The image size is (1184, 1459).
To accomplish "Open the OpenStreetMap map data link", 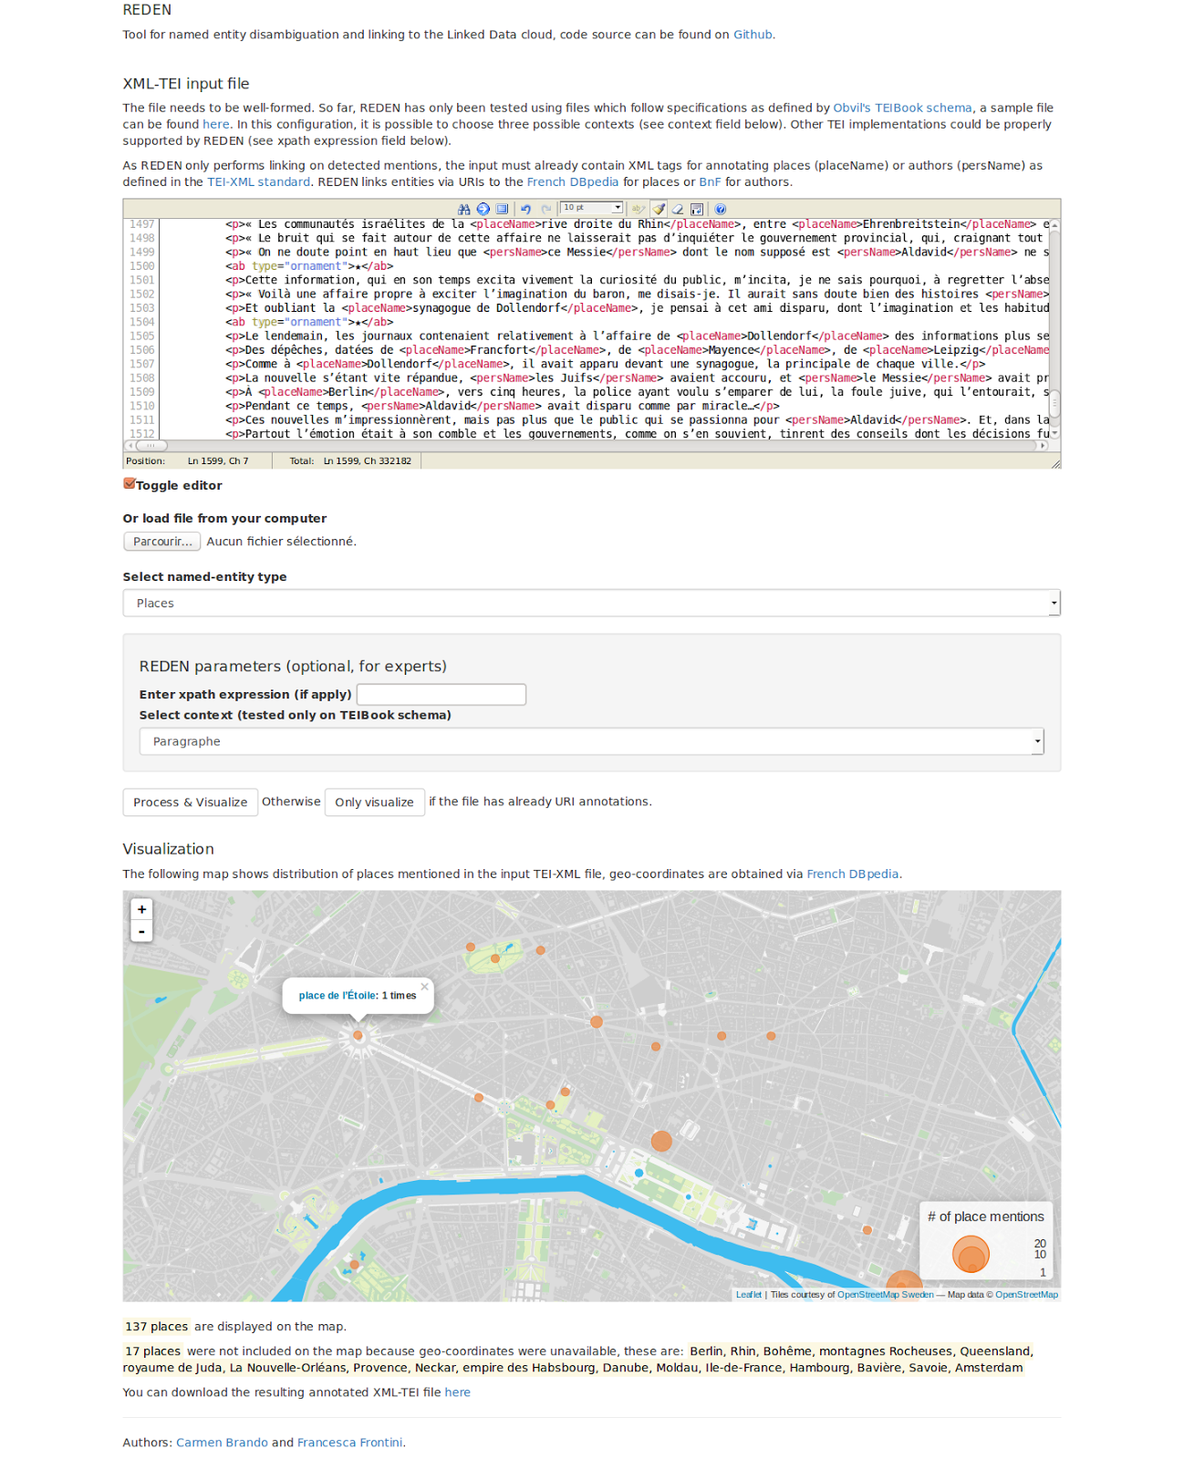I will (x=1026, y=1295).
